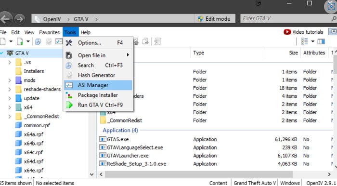
Task: Select x64a.rpf in the tree
Action: (x=34, y=134)
